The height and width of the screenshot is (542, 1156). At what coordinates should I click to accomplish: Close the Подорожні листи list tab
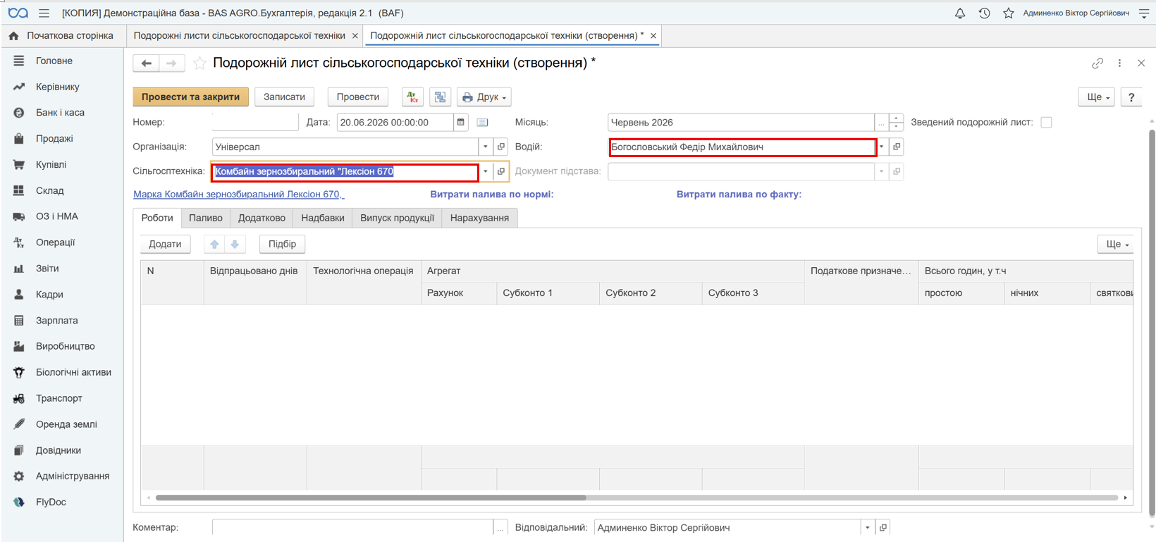(x=355, y=36)
